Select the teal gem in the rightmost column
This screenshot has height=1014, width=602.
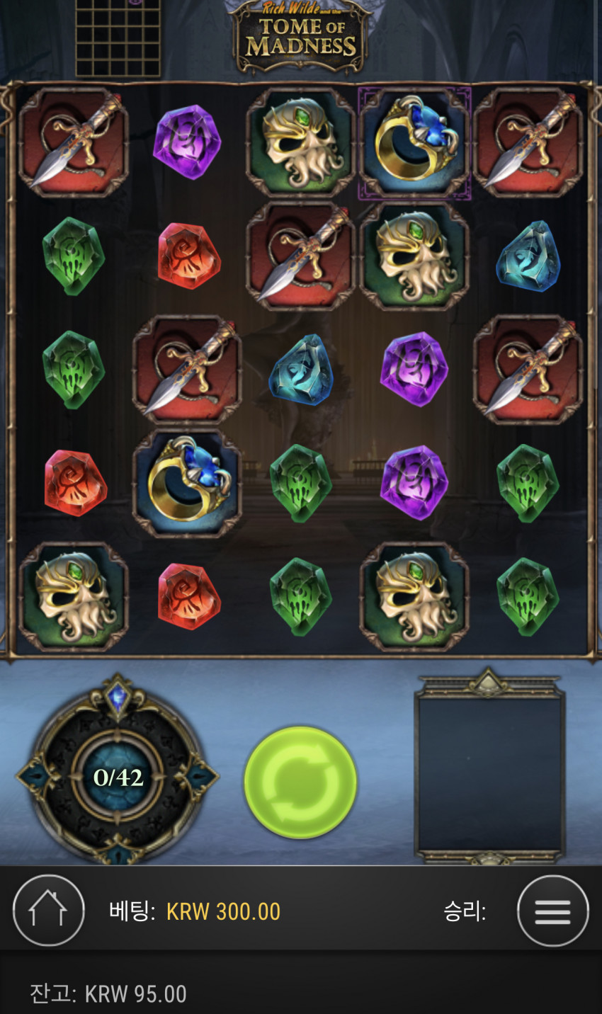[x=528, y=256]
